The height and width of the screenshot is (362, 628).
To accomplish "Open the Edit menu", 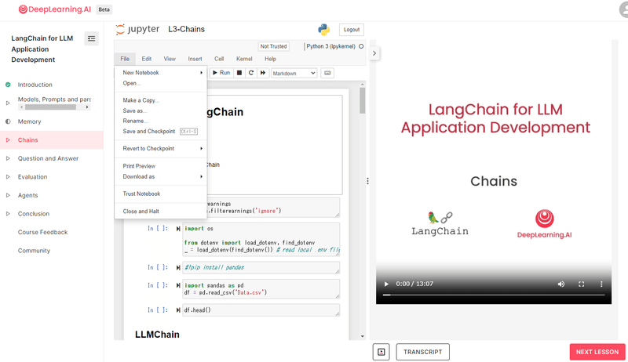I will click(x=147, y=59).
